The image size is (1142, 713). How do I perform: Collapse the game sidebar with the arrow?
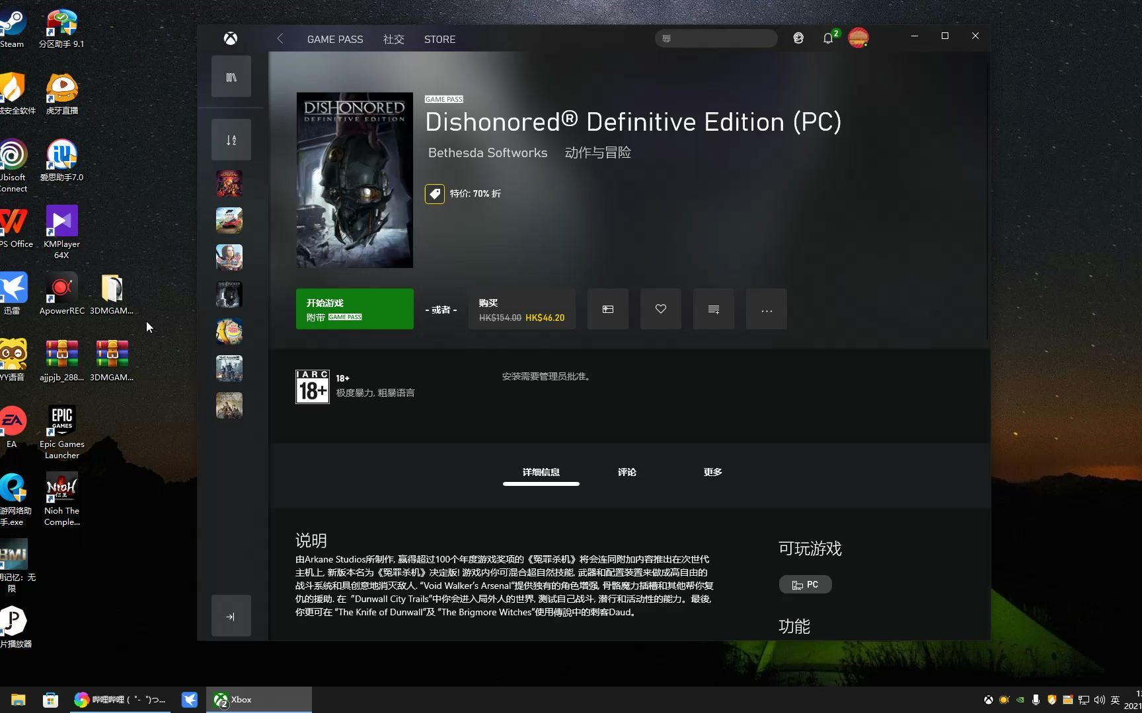[x=231, y=615]
